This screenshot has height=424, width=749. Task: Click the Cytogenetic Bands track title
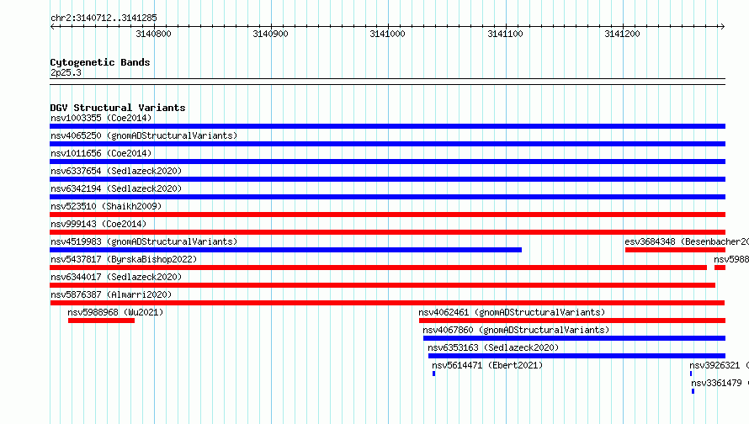coord(100,62)
